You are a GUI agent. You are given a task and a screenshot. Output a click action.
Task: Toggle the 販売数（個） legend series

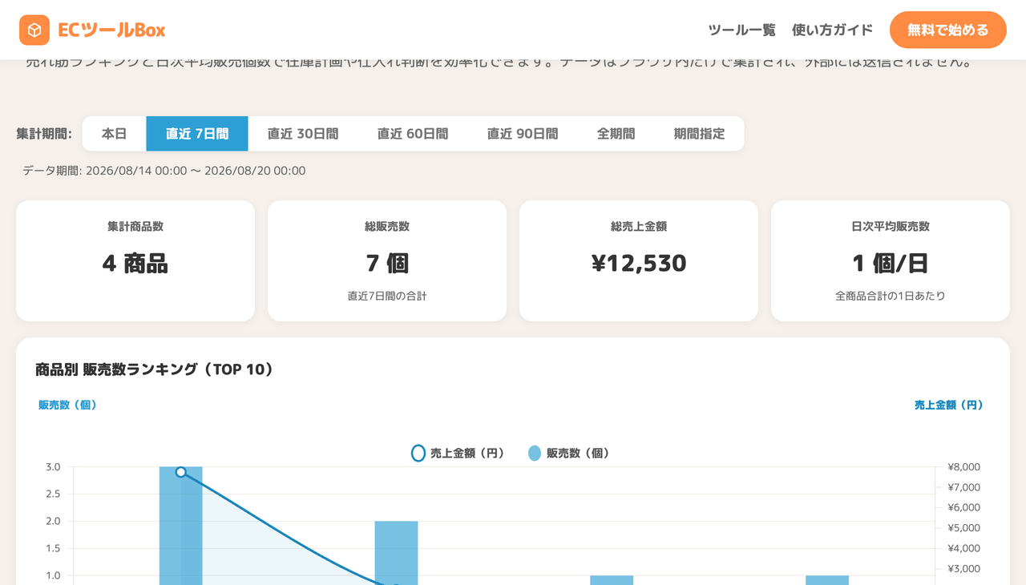(569, 454)
